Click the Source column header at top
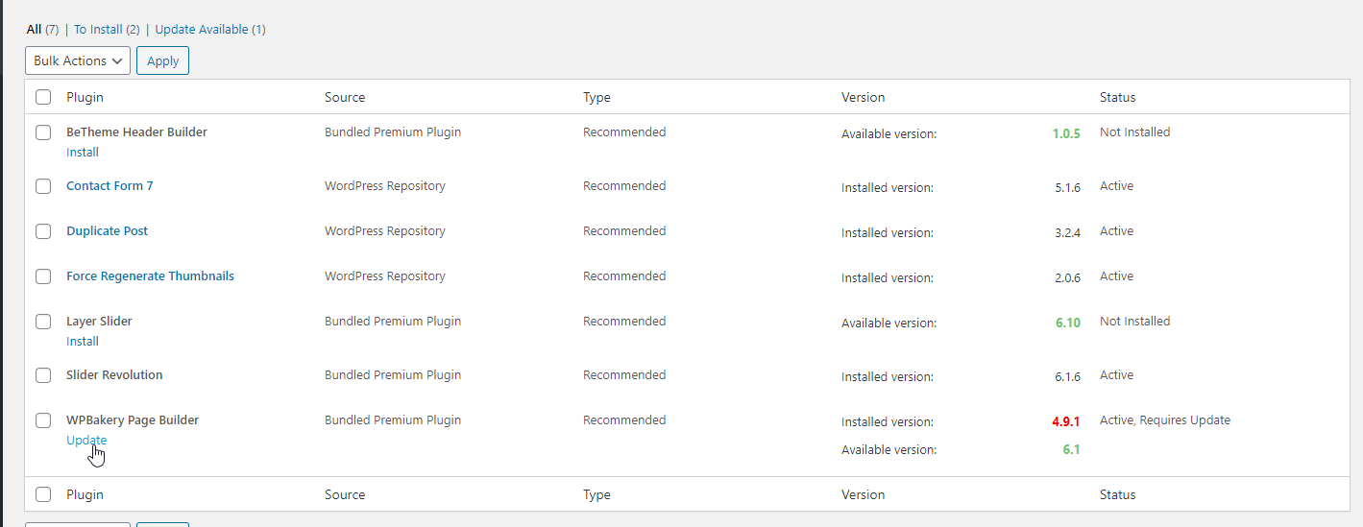The height and width of the screenshot is (527, 1363). coord(345,97)
